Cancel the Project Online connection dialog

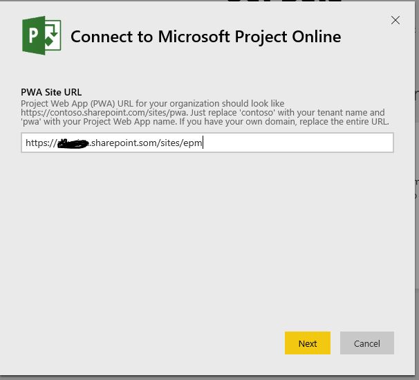tap(367, 343)
